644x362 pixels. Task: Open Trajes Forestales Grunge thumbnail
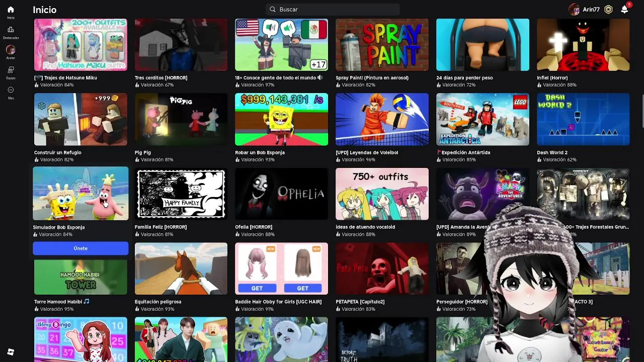(583, 194)
